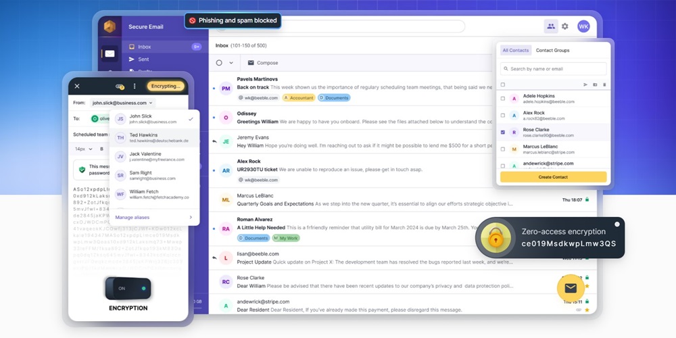Check the andewrick@stripe.com contact checkbox
Image resolution: width=676 pixels, height=338 pixels.
tap(503, 166)
